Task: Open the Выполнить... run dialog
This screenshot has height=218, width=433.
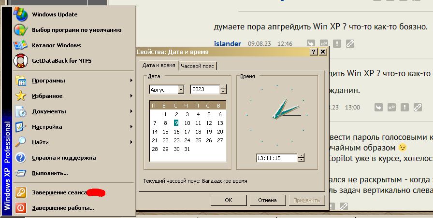Action: (50, 173)
